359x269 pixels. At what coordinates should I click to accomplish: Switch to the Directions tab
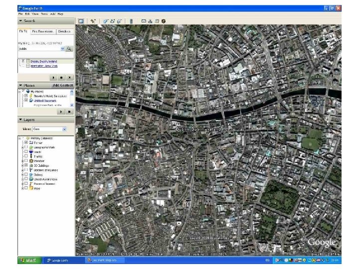pos(64,31)
